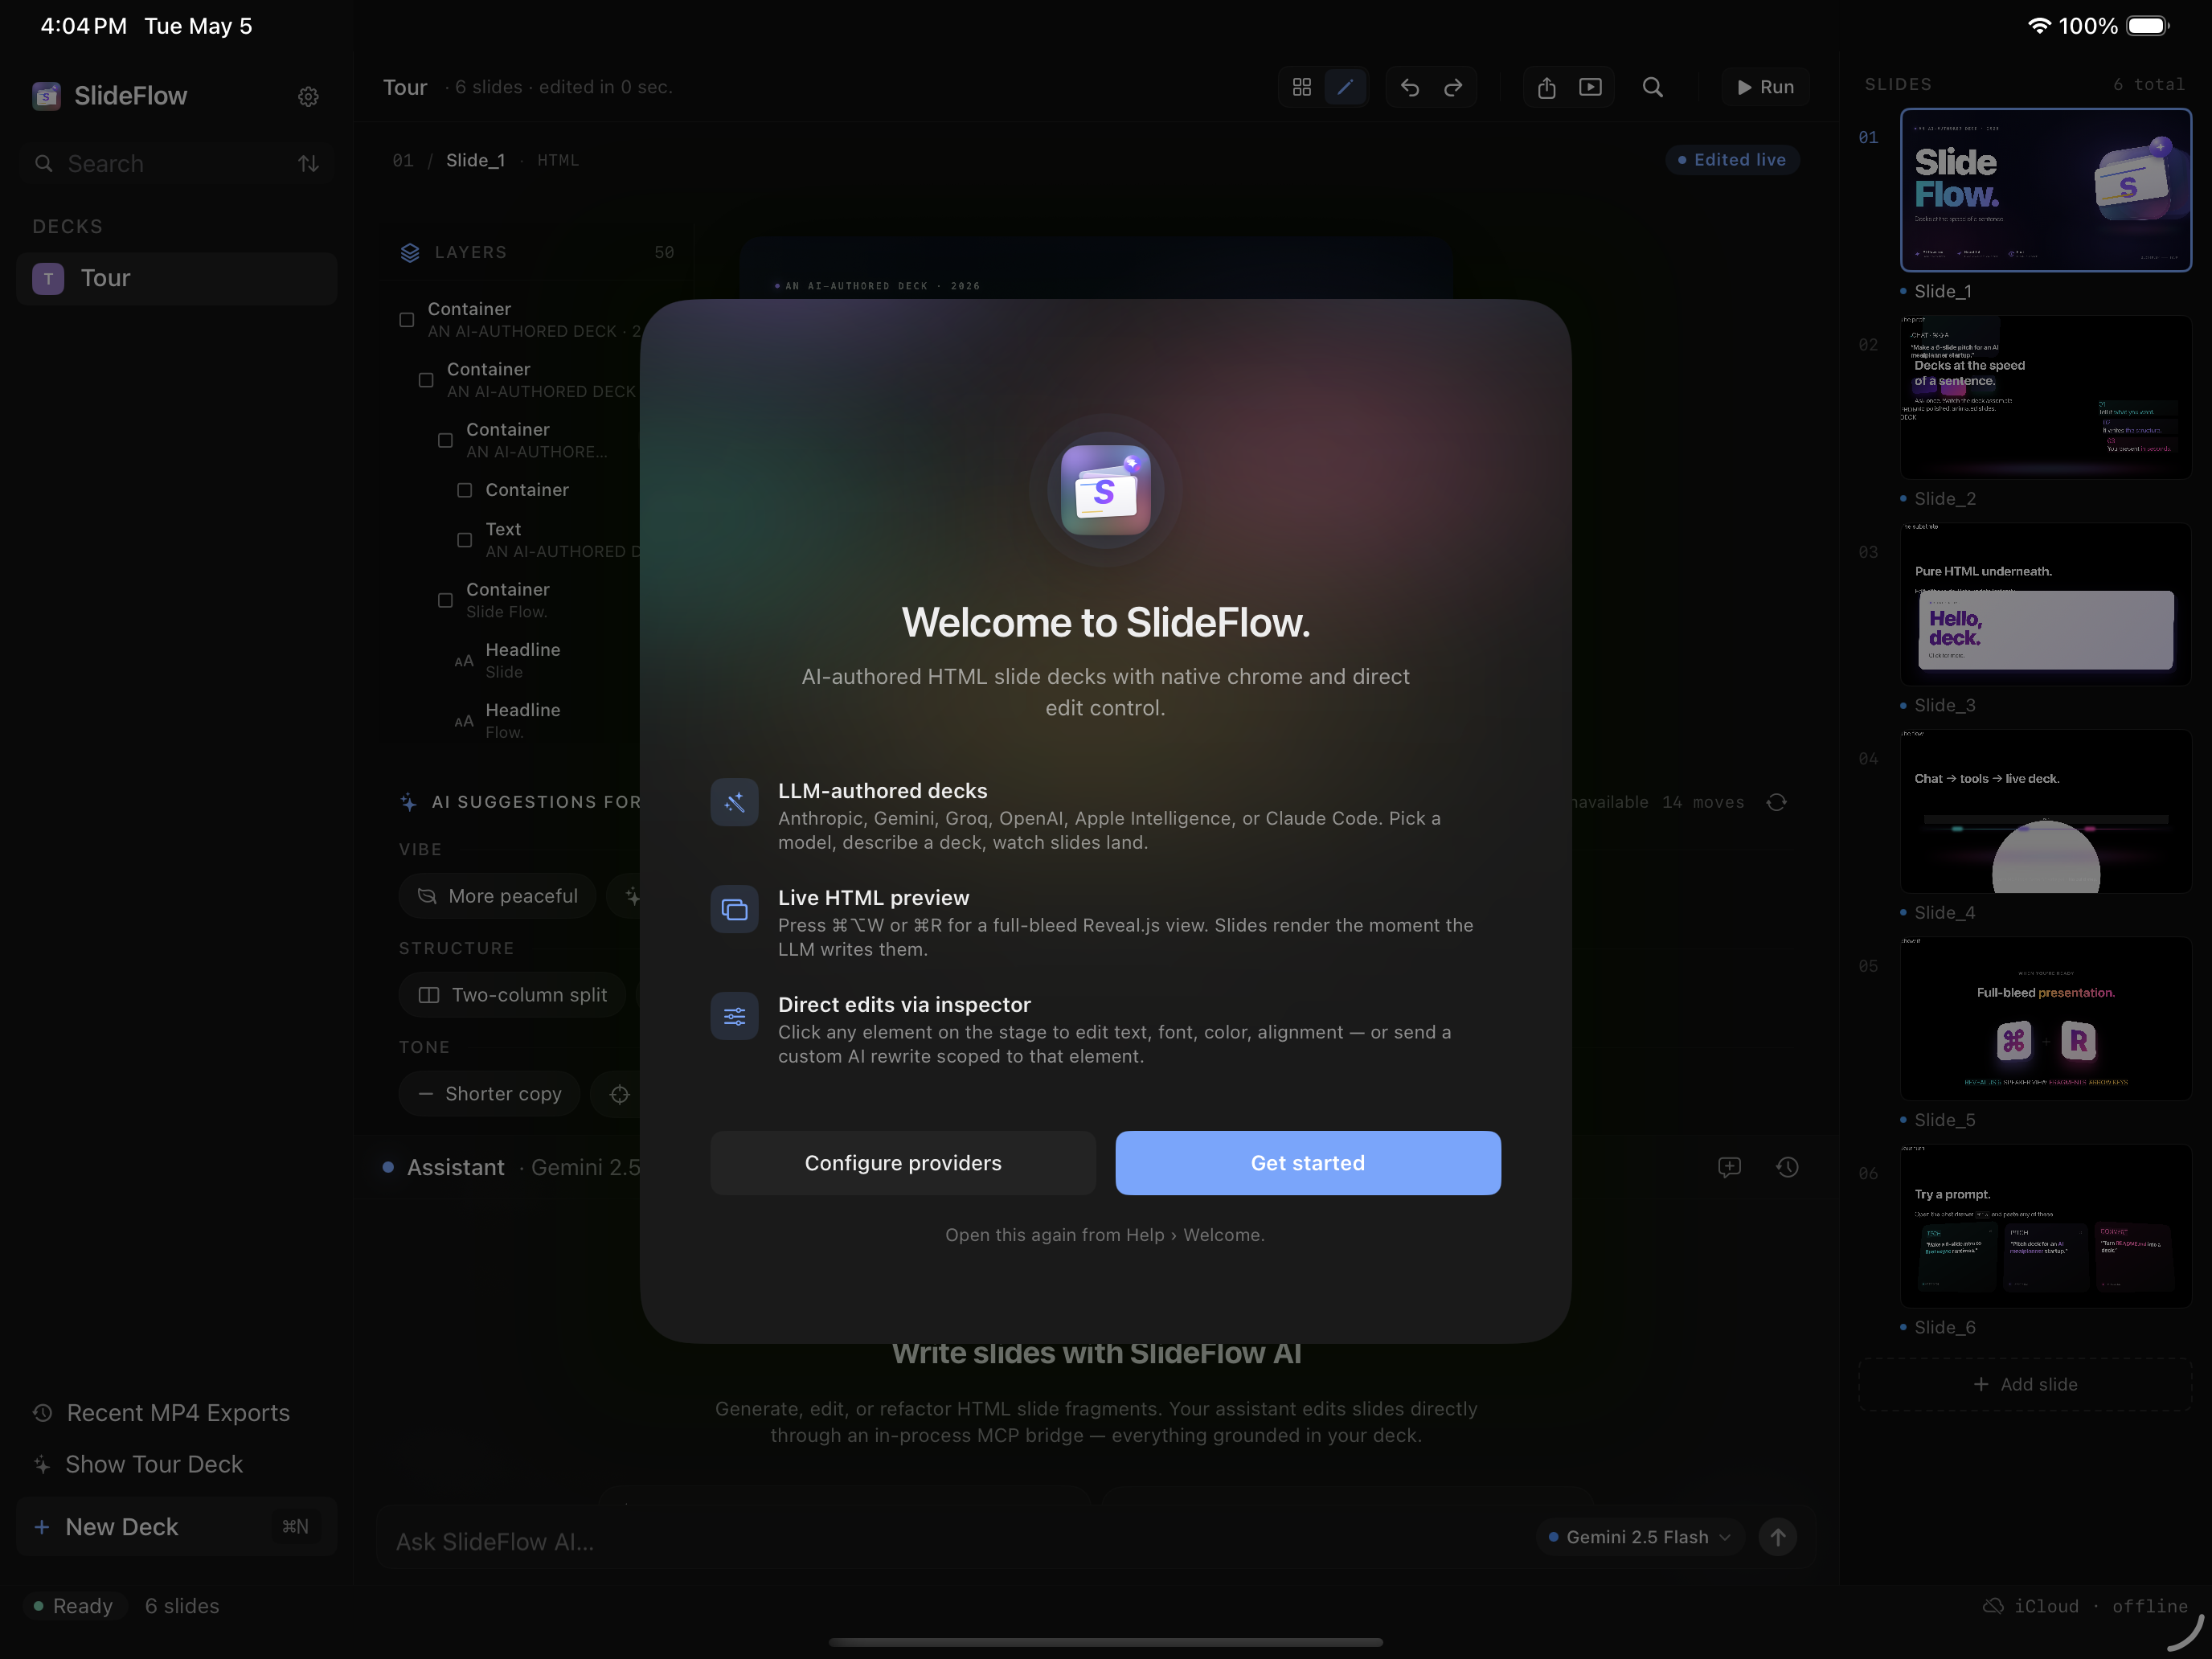Screen dimensions: 2212x1659
Task: Toggle sort order icon in search bar
Action: pyautogui.click(x=308, y=164)
